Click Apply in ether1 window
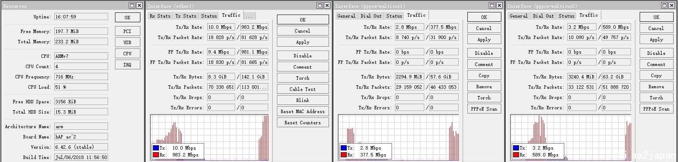Image resolution: width=678 pixels, height=162 pixels. 302,42
